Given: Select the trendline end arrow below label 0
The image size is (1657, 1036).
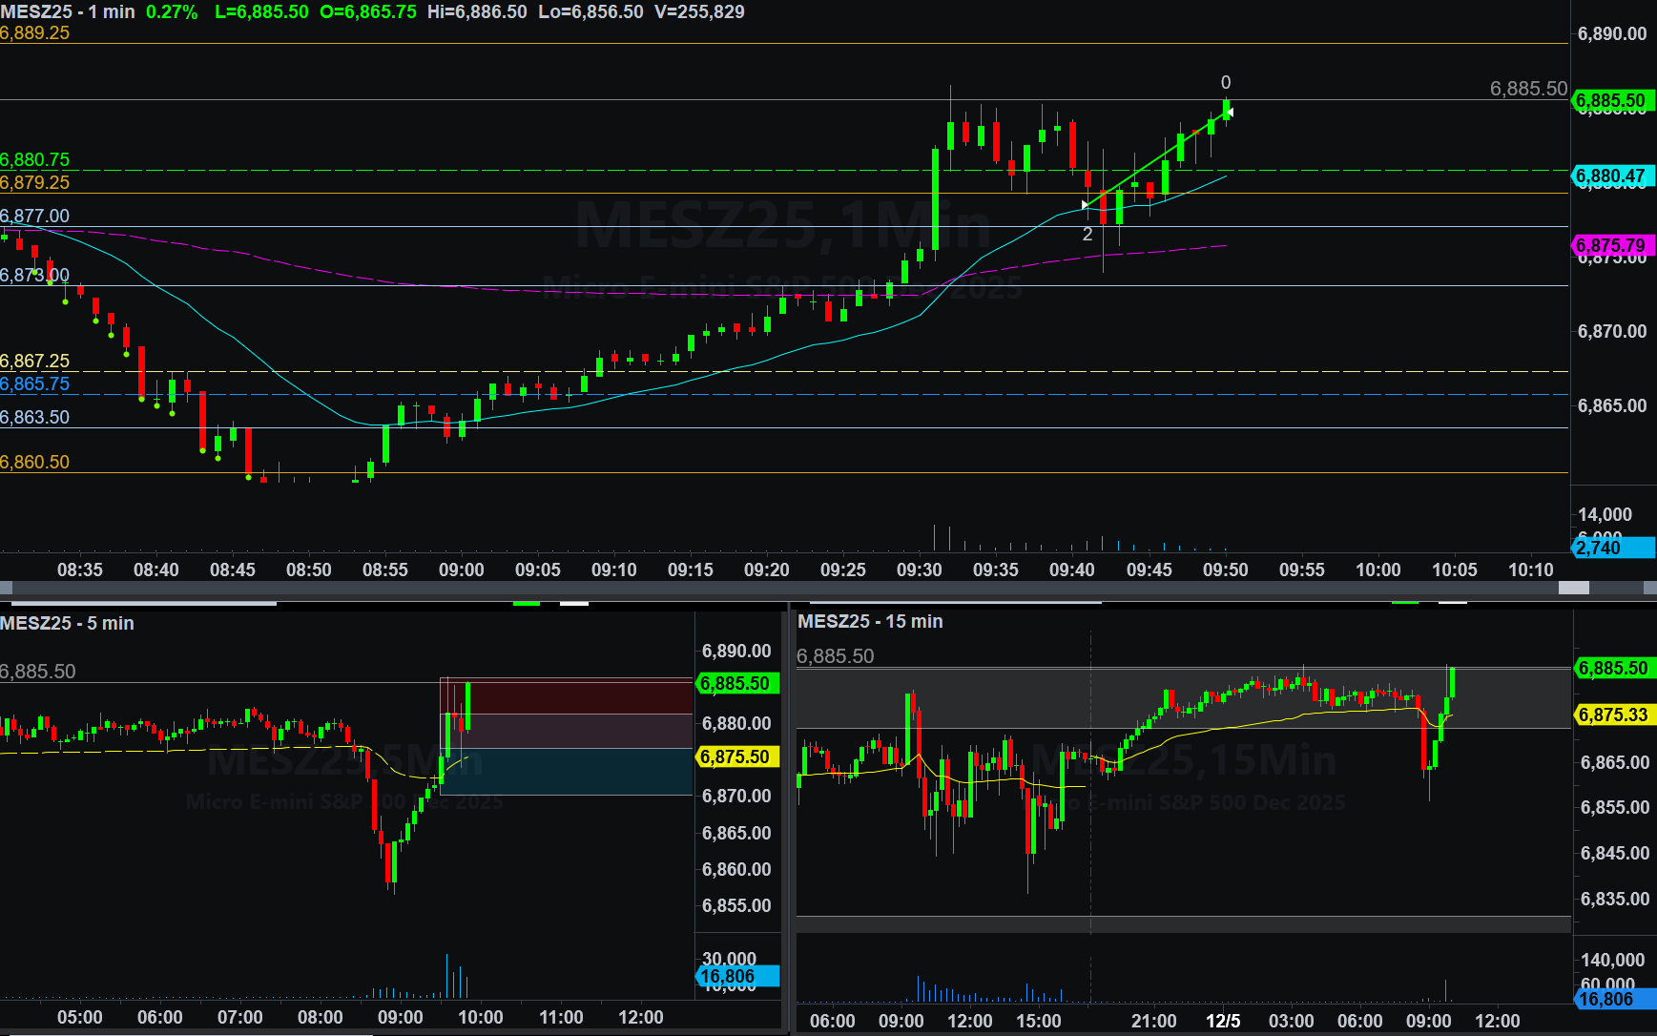Looking at the screenshot, I should (1230, 113).
